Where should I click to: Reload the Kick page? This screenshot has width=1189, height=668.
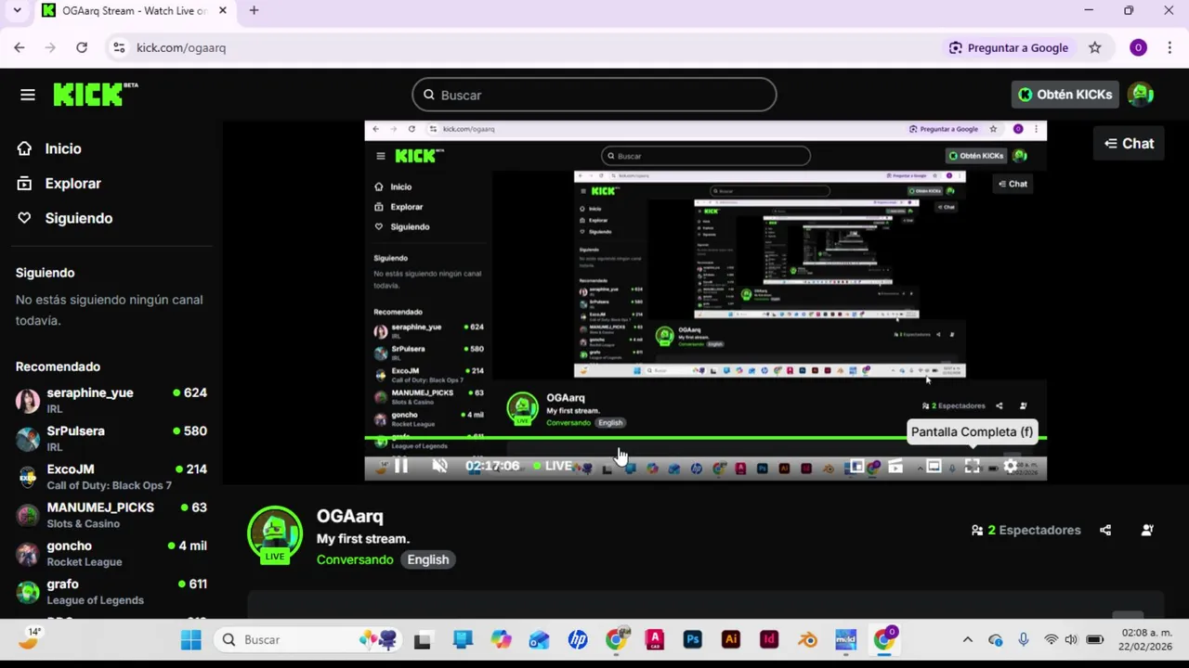82,47
